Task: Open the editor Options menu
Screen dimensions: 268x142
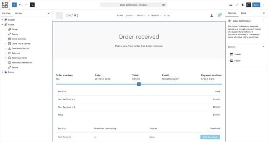Action: tap(264, 5)
